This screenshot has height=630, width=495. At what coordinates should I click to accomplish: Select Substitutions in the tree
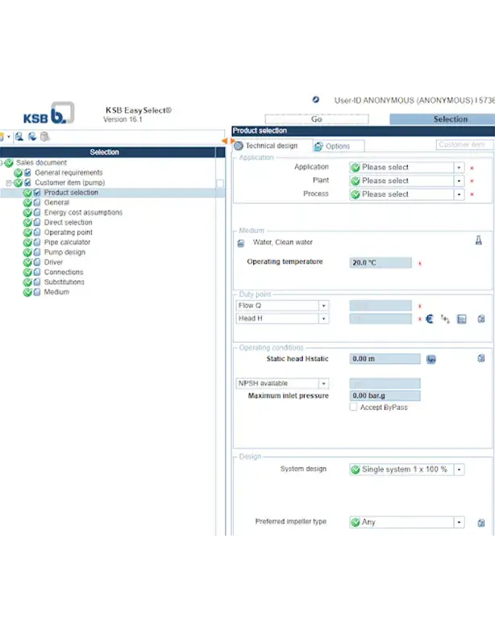[64, 282]
